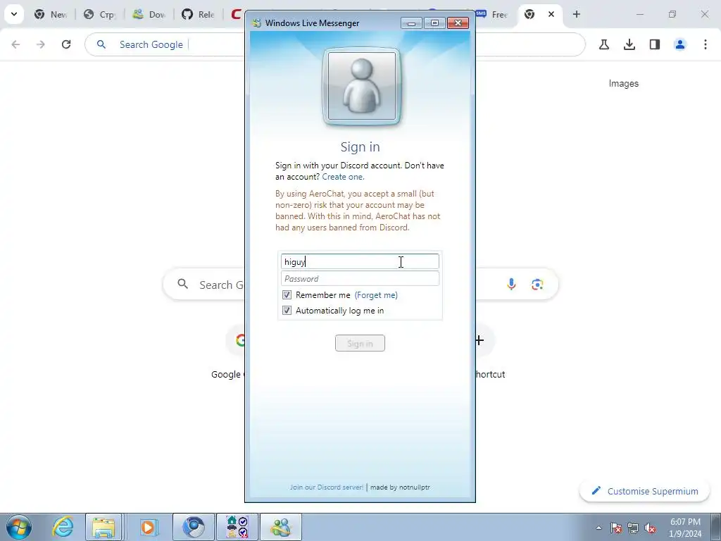Switch to the GitHub Rele tab
This screenshot has width=721, height=541.
point(198,15)
